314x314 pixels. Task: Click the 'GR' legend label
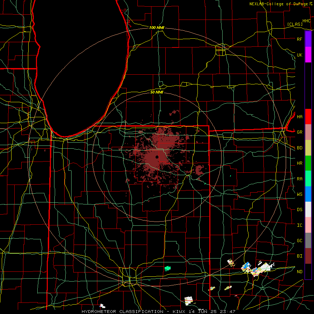pyautogui.click(x=299, y=132)
